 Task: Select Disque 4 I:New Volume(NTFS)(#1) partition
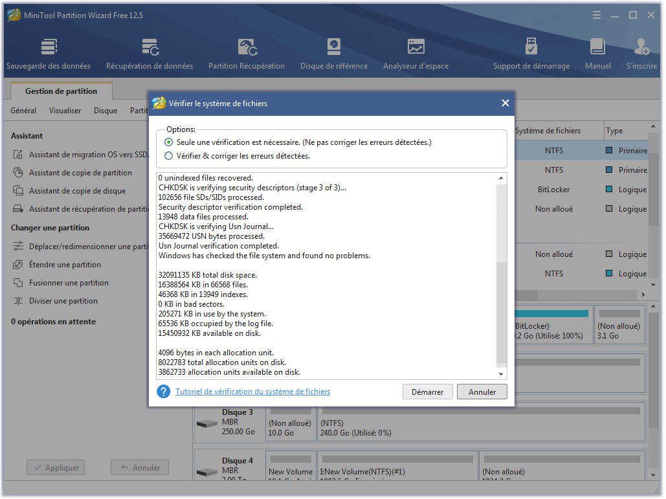(x=397, y=466)
